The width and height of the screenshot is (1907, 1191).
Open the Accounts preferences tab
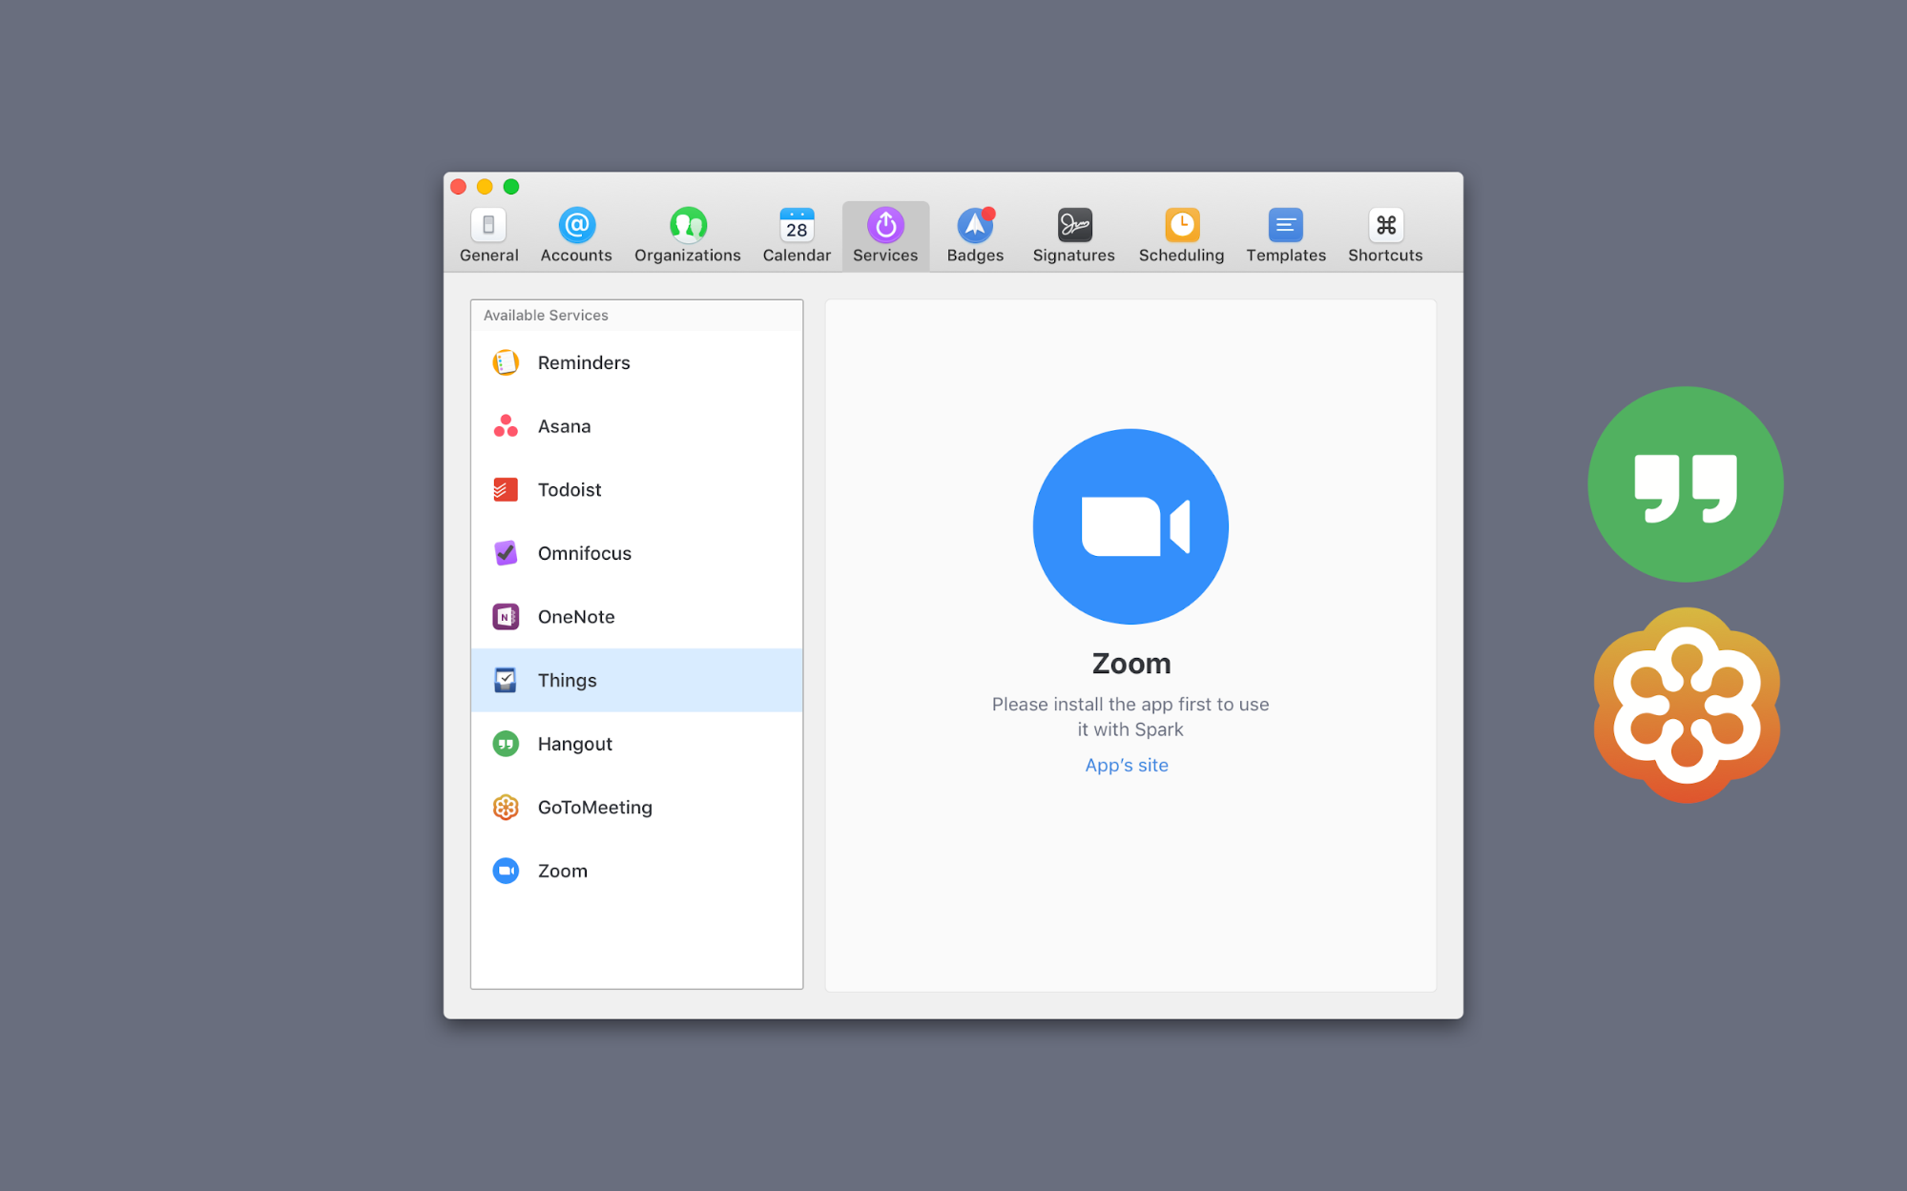[576, 236]
